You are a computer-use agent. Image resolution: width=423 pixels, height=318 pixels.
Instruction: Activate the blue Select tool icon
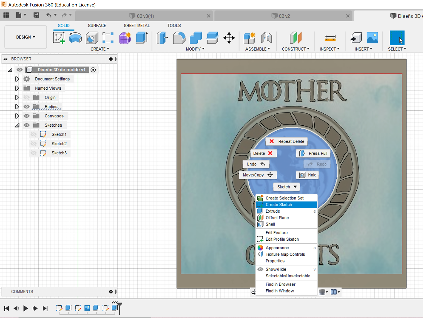(397, 38)
